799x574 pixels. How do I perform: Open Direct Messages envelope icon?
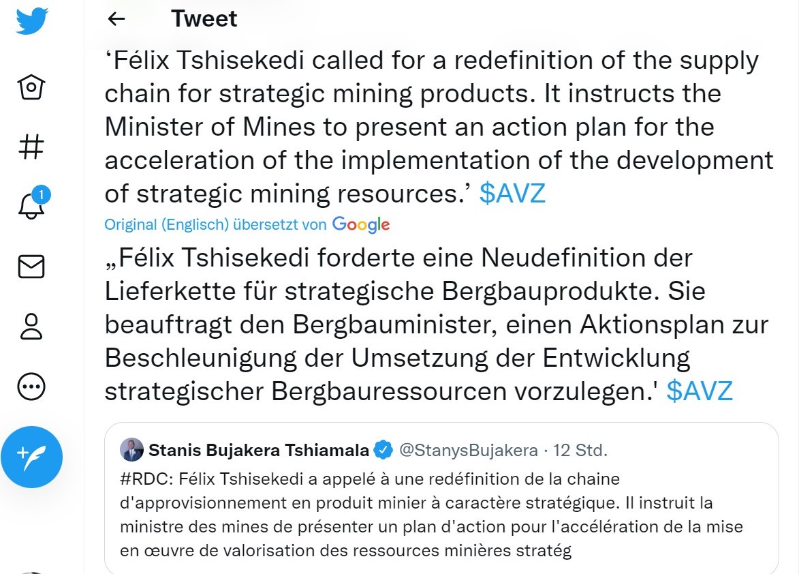[30, 266]
